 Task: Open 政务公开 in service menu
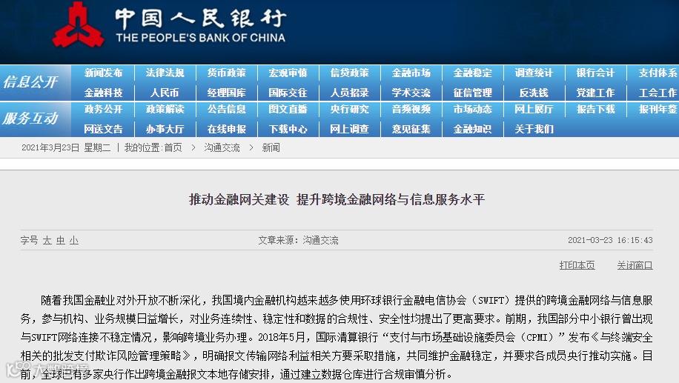(104, 109)
